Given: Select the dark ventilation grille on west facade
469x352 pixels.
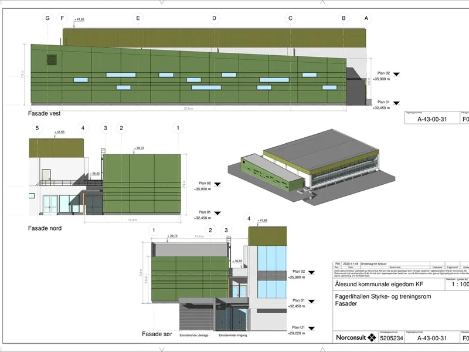Looking at the screenshot, I should (52, 60).
